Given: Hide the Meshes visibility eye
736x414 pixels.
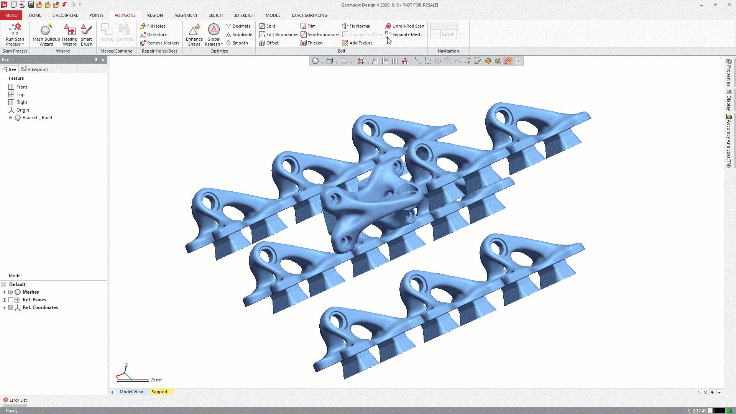Looking at the screenshot, I should click(x=11, y=292).
